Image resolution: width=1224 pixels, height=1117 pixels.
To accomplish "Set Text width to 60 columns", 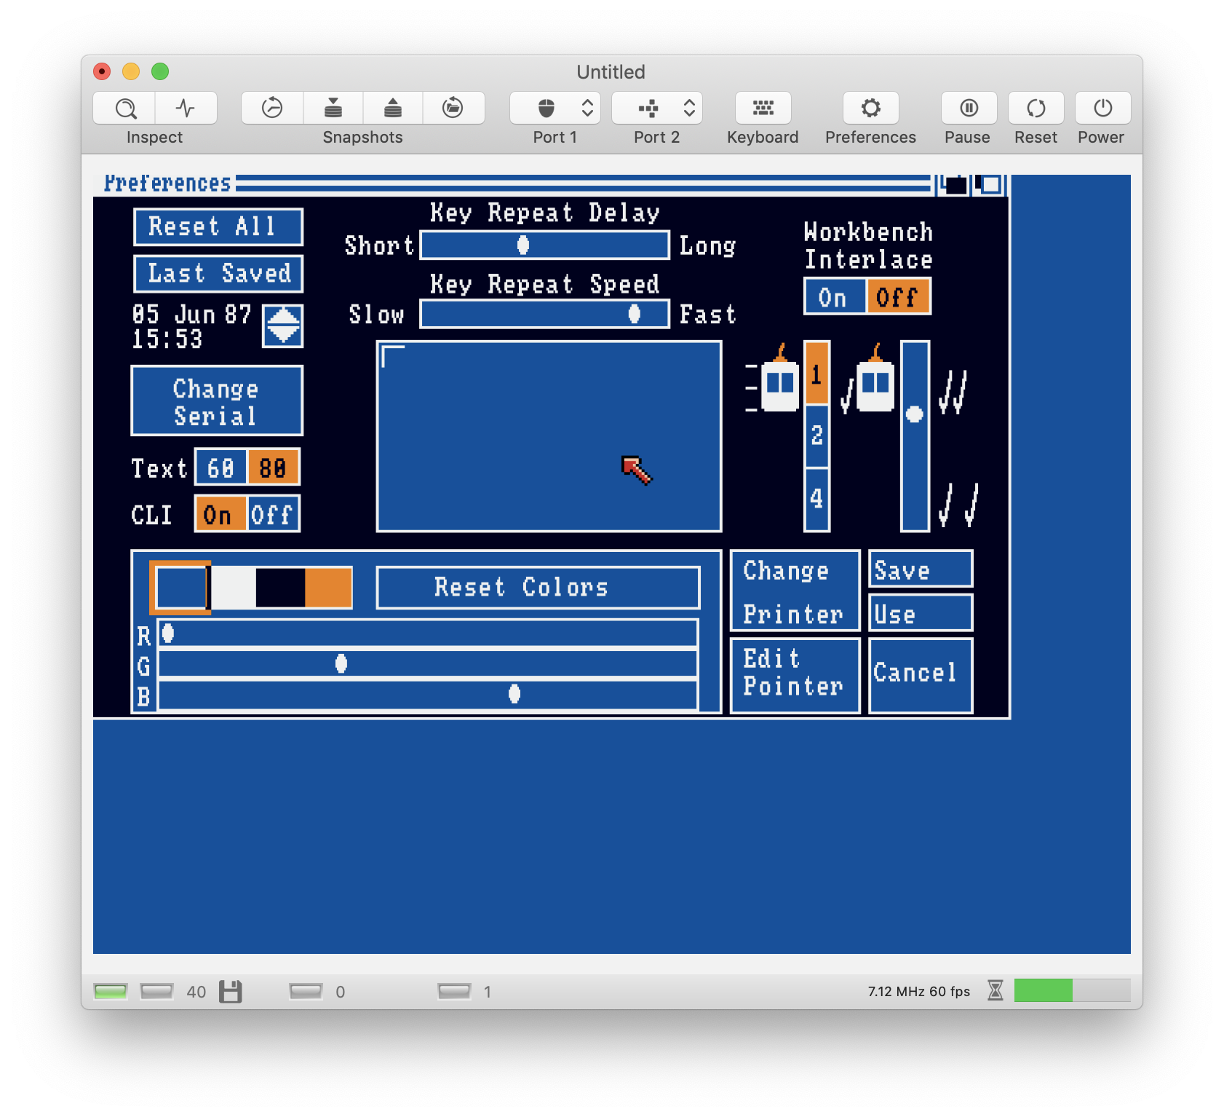I will (221, 467).
